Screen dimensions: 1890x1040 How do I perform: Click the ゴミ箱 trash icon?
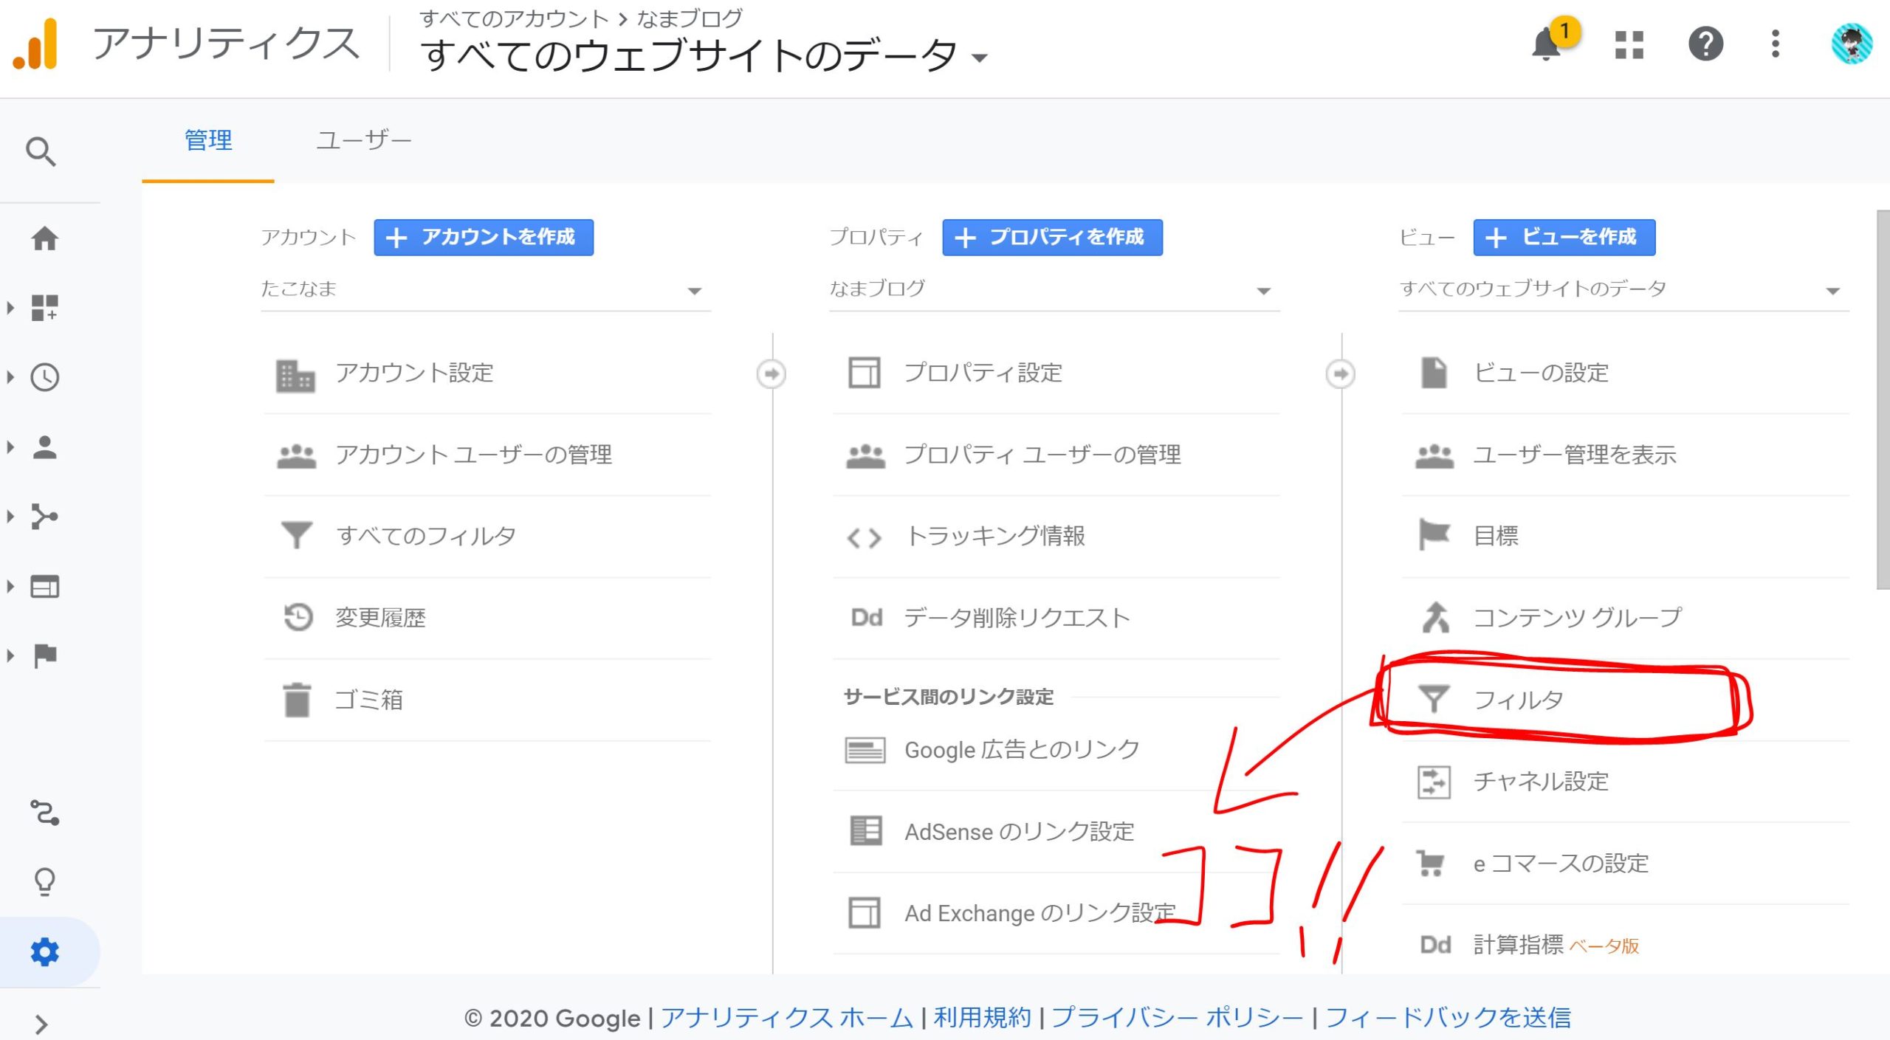[x=297, y=699]
